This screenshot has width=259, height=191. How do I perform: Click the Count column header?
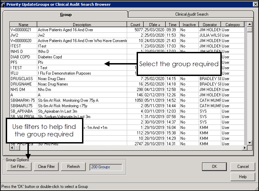pyautogui.click(x=135, y=25)
